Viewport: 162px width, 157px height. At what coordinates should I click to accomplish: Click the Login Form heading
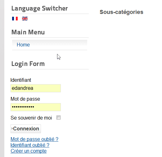[28, 64]
